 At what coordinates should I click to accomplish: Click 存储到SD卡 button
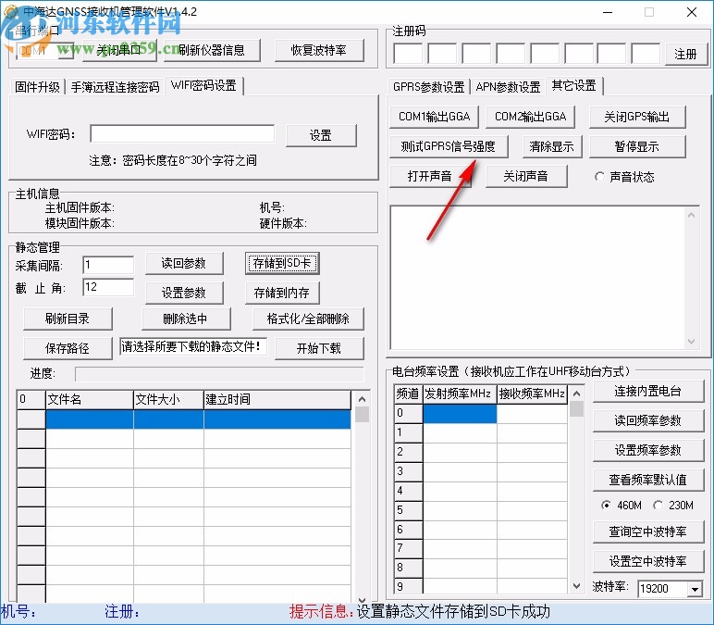[x=282, y=263]
